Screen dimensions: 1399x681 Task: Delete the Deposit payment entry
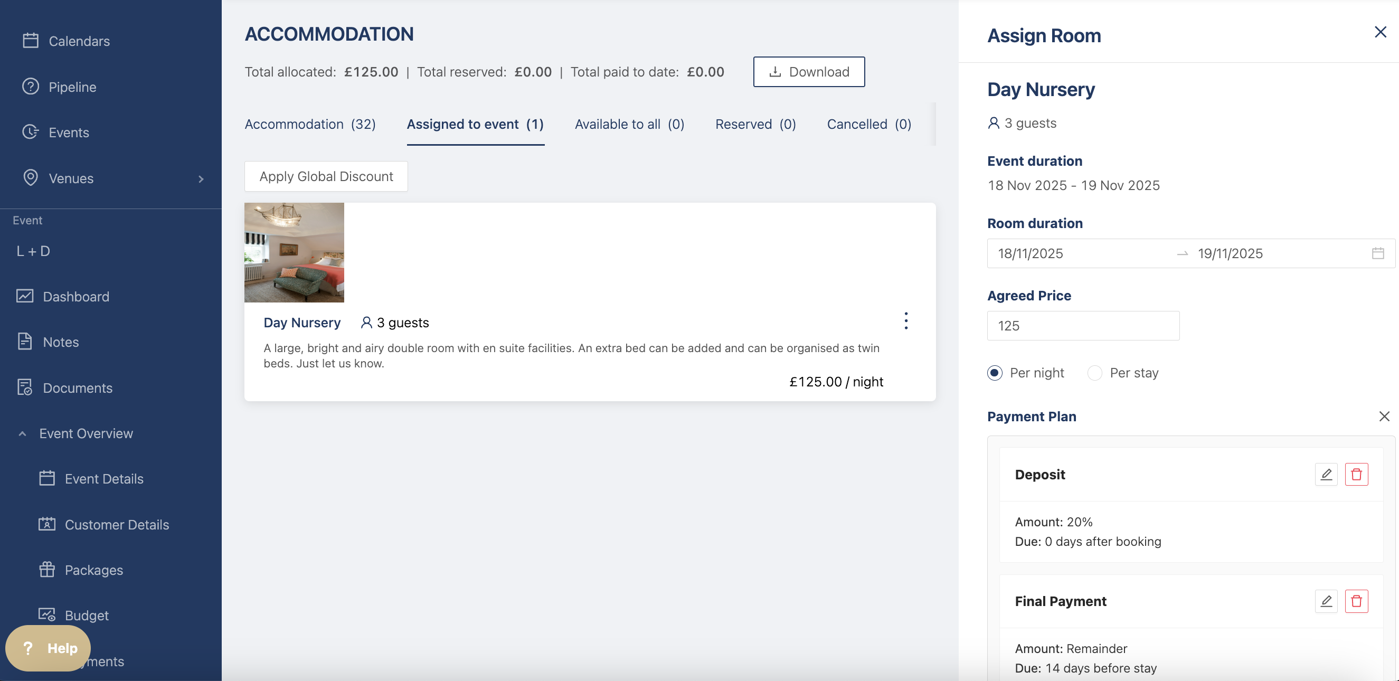[1356, 474]
